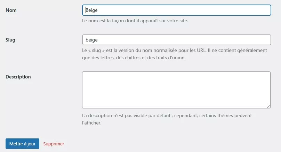Click the first line of Slug hint

(174, 50)
